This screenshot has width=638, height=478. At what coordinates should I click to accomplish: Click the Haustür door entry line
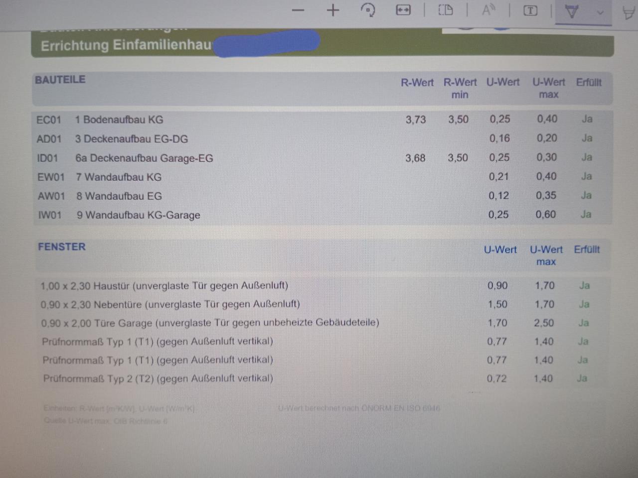point(164,286)
